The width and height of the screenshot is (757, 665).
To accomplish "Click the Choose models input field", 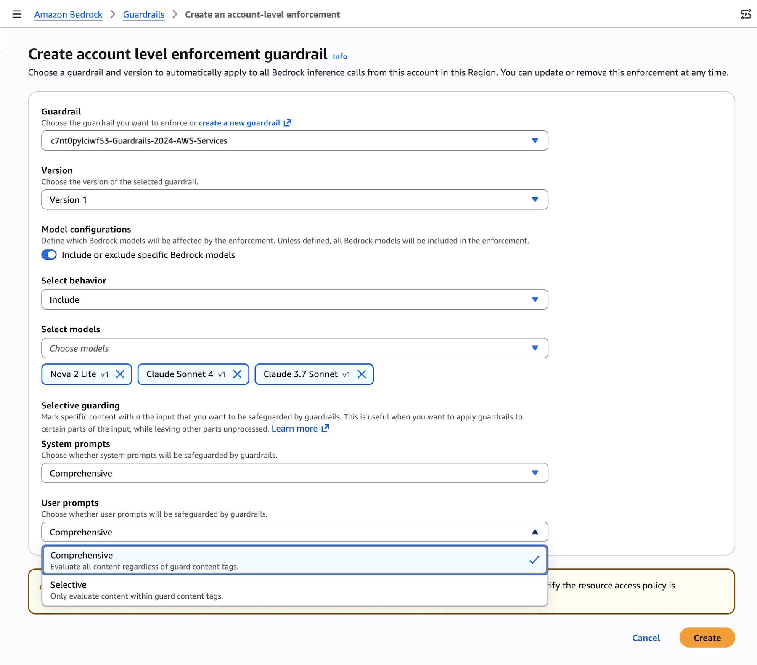I will point(286,348).
